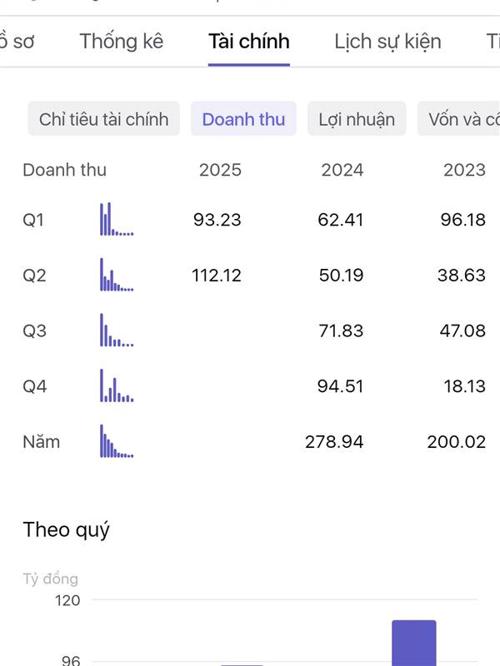Select the Q2 2025 value 112.12
The image size is (500, 666).
pyautogui.click(x=217, y=276)
